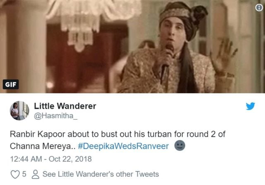
Task: Play the GIF of the man singing
Action: [x=132, y=46]
